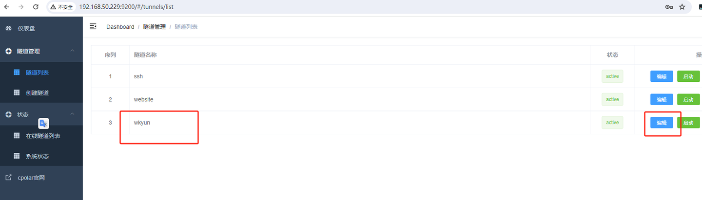The width and height of the screenshot is (702, 200).
Task: Open the cpolar官网 external link
Action: 31,178
